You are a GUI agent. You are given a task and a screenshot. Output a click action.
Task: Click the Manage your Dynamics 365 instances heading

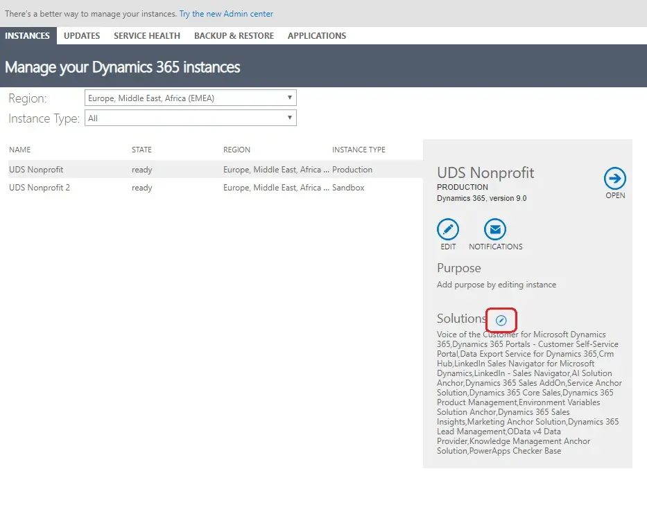click(x=123, y=67)
